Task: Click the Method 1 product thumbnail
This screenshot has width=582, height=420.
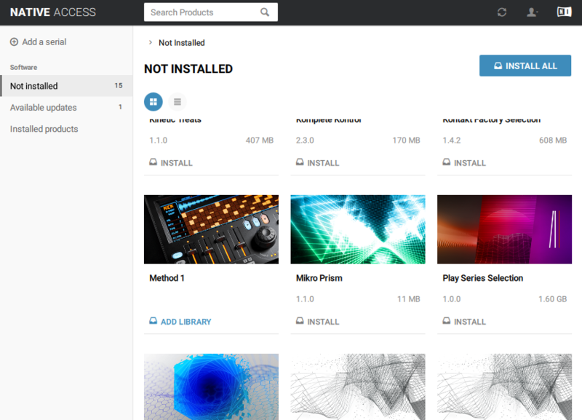Action: click(x=211, y=229)
